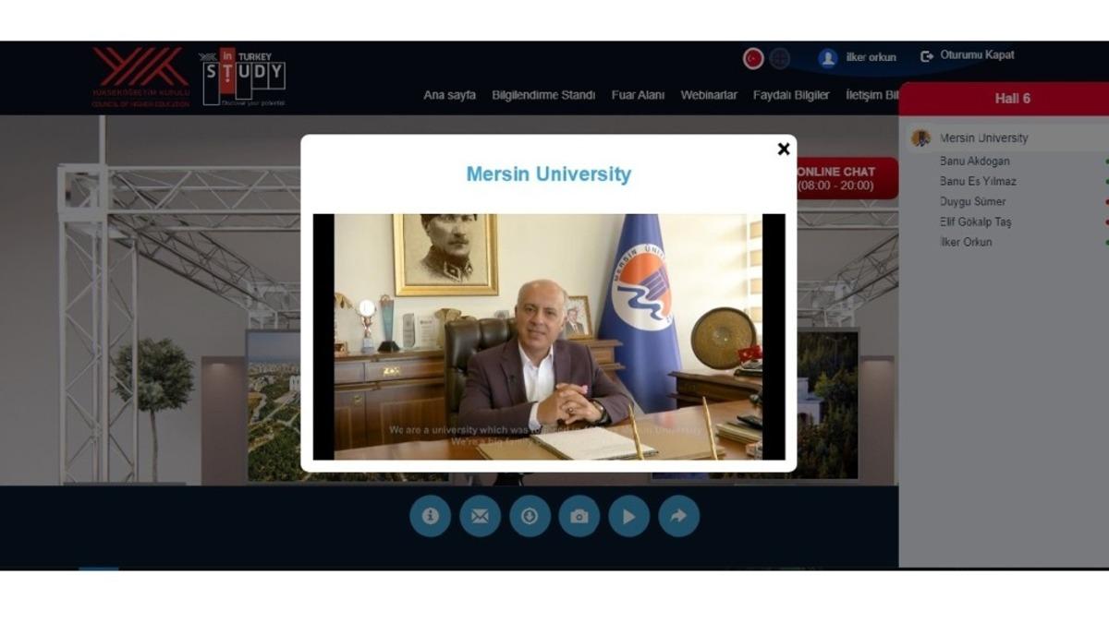Screen dimensions: 1109x623
Task: Click the YÖK Council of Higher Education logo
Action: (140, 78)
